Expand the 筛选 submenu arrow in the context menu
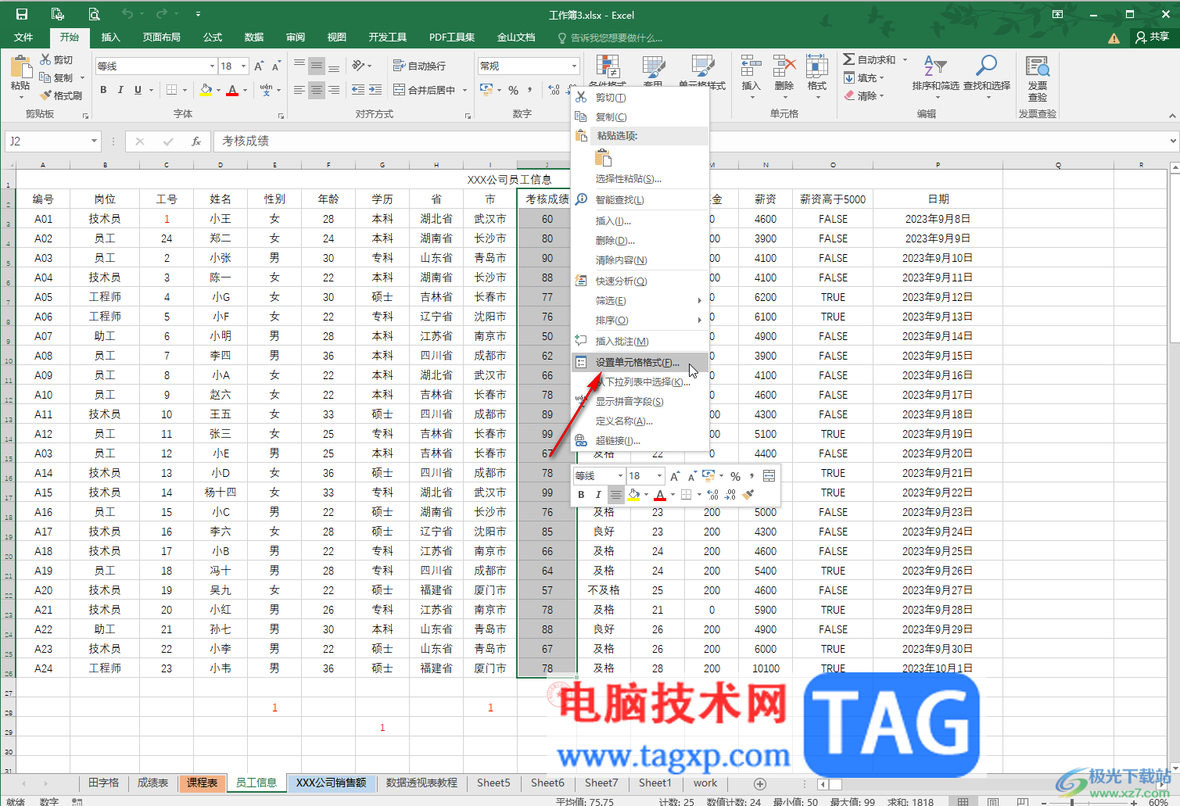This screenshot has height=806, width=1180. [700, 301]
